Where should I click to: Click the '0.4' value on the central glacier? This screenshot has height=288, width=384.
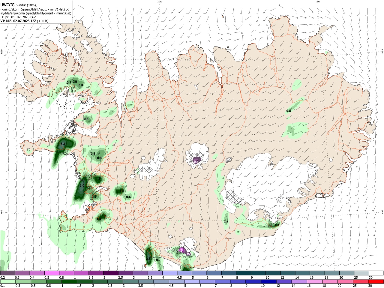pos(196,162)
